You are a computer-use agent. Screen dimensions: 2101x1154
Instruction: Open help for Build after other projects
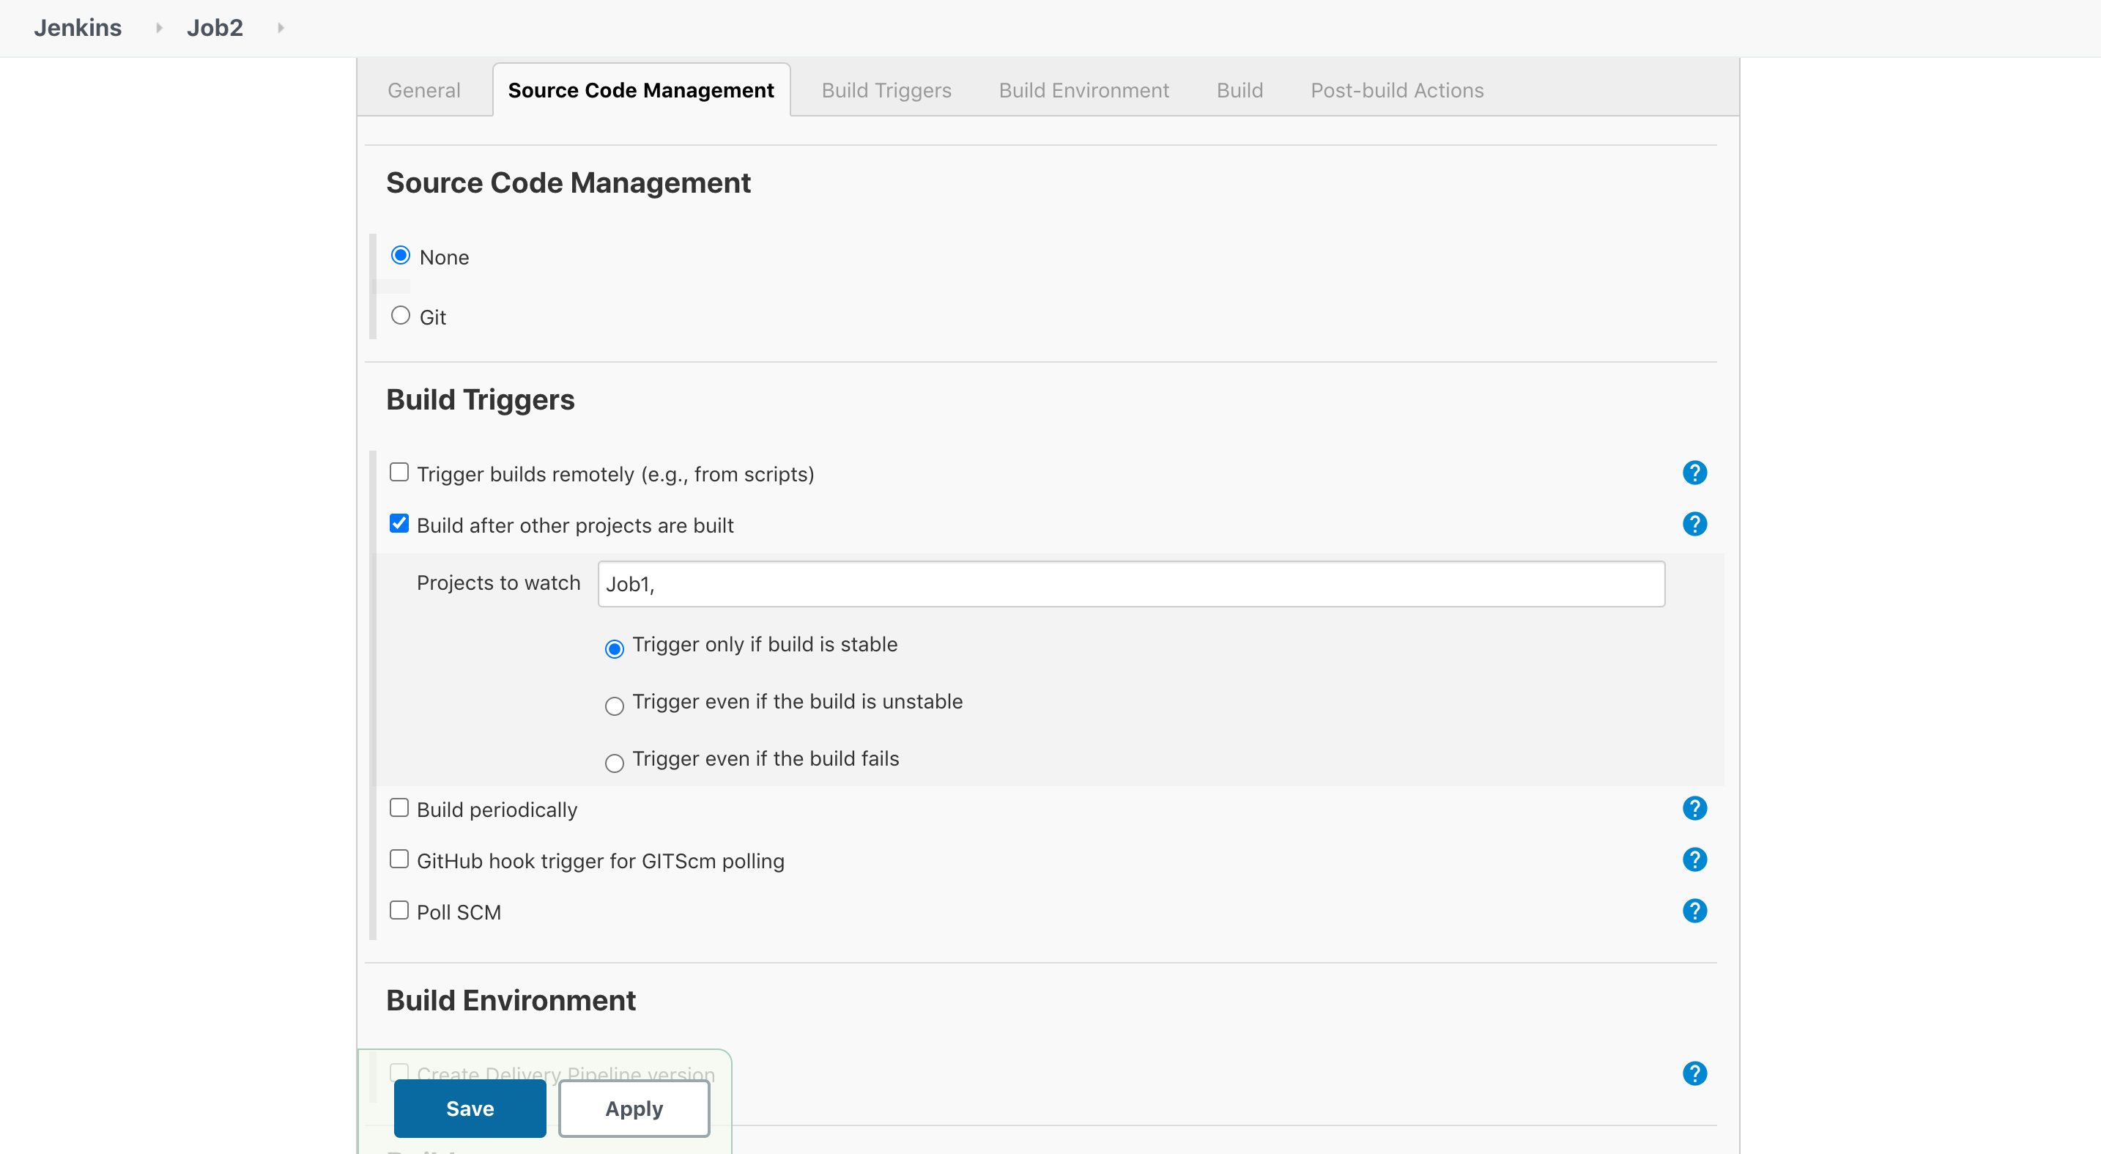[1694, 525]
